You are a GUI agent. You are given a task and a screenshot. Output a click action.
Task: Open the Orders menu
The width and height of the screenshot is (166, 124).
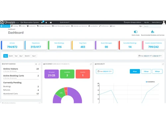pyautogui.click(x=22, y=26)
